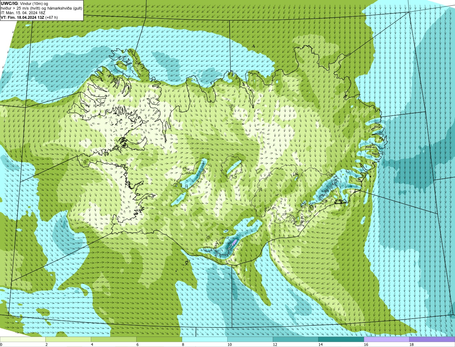Click the valid time 'VT: Fim. 18.04.2024 13Z (+67 h)'

[30, 17]
